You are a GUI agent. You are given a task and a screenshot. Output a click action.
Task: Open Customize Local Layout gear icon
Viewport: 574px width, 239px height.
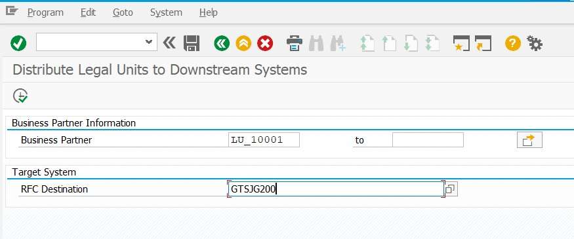point(535,43)
